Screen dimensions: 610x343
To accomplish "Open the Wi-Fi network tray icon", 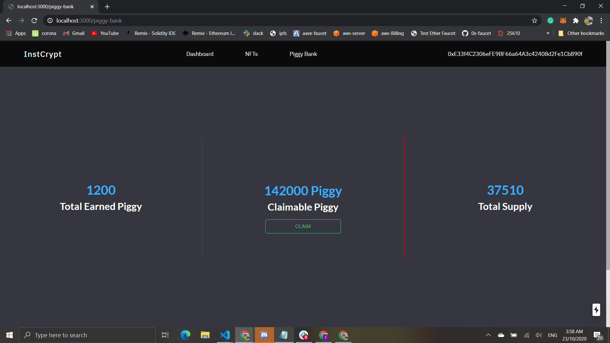I will click(526, 335).
